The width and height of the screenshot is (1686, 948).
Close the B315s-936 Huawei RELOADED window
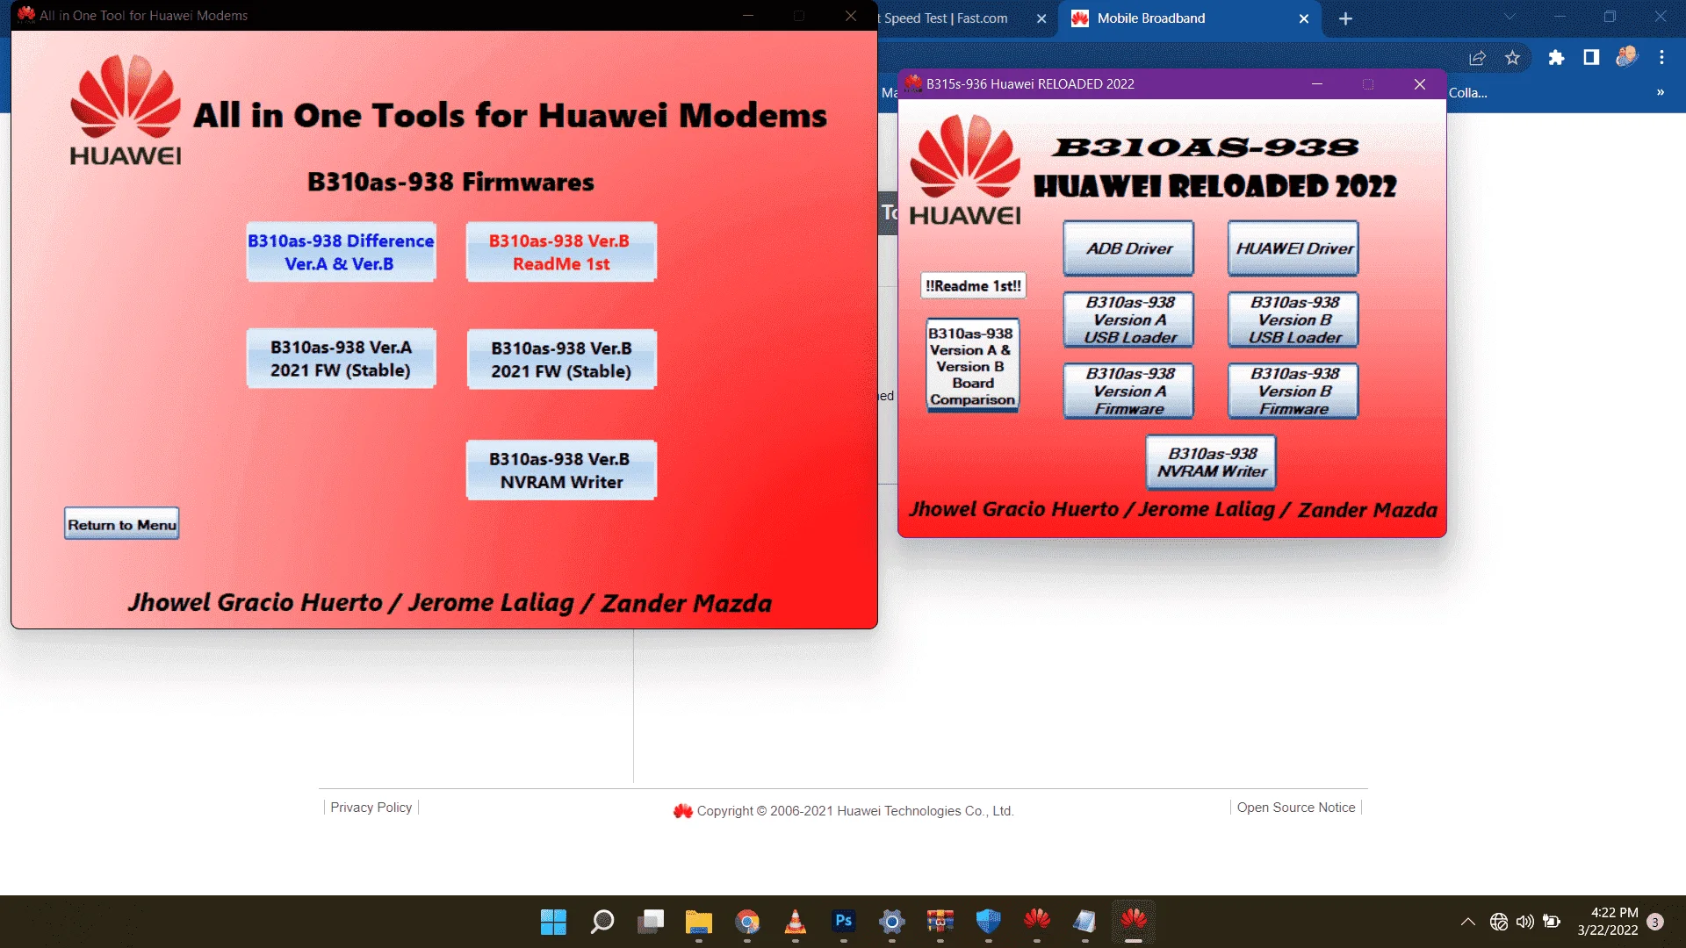coord(1420,84)
